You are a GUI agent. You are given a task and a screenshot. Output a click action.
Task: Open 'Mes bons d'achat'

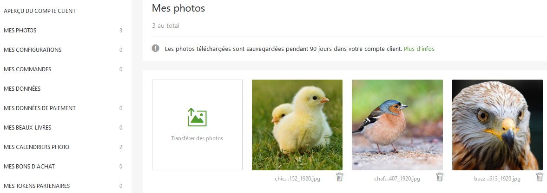[x=63, y=167]
